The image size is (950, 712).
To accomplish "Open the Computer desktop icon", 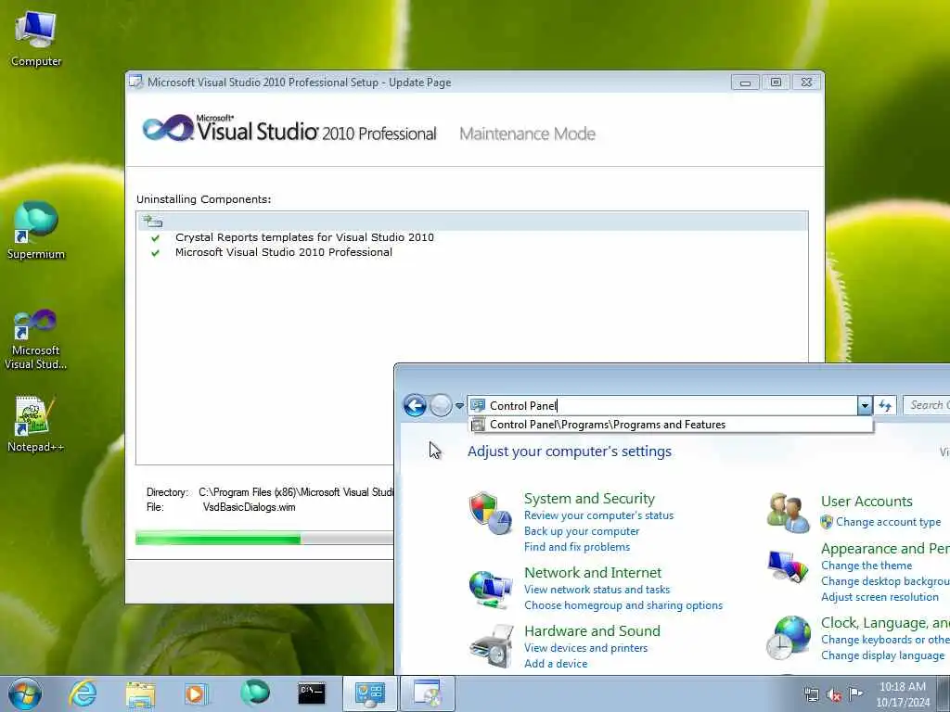I will pyautogui.click(x=36, y=37).
